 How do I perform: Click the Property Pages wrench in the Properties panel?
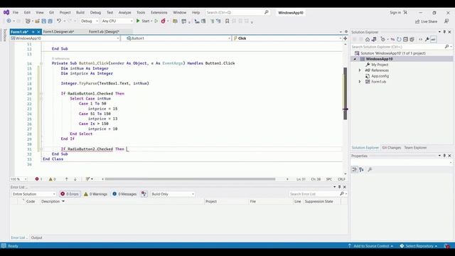[370, 169]
